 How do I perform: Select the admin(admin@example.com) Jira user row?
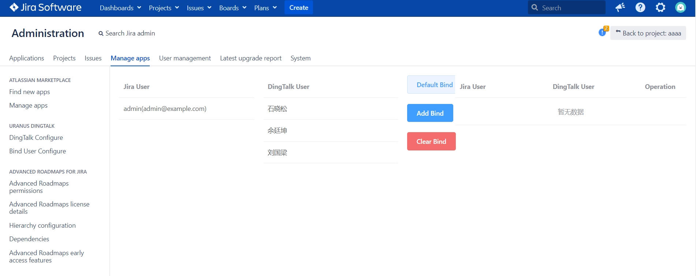(165, 109)
